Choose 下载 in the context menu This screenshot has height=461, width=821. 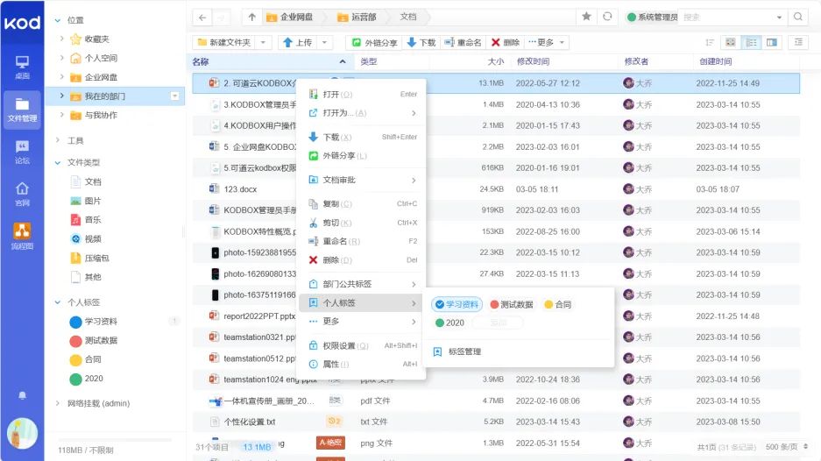tap(362, 137)
